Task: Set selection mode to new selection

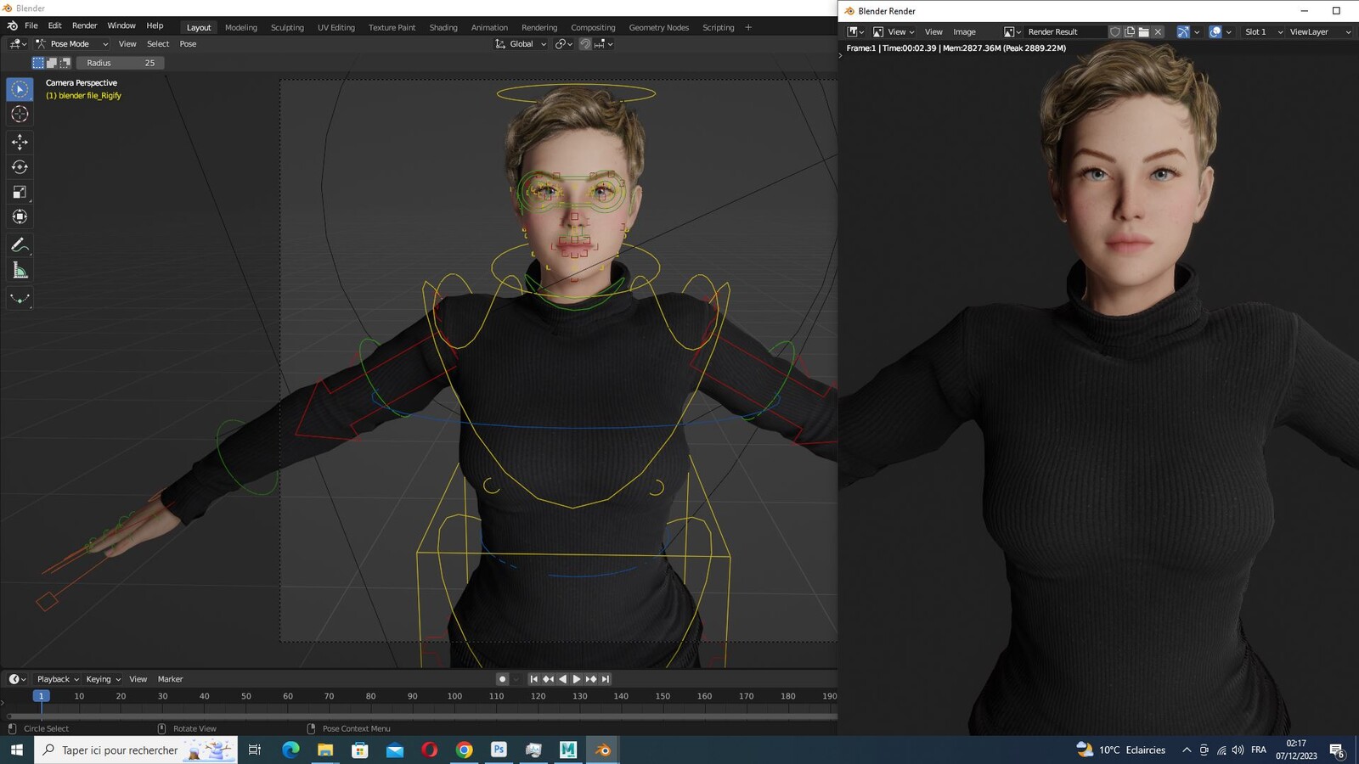Action: [38, 63]
